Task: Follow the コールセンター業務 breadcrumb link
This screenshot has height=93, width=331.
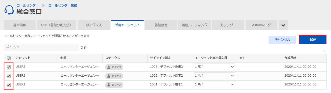Action: [x=63, y=5]
